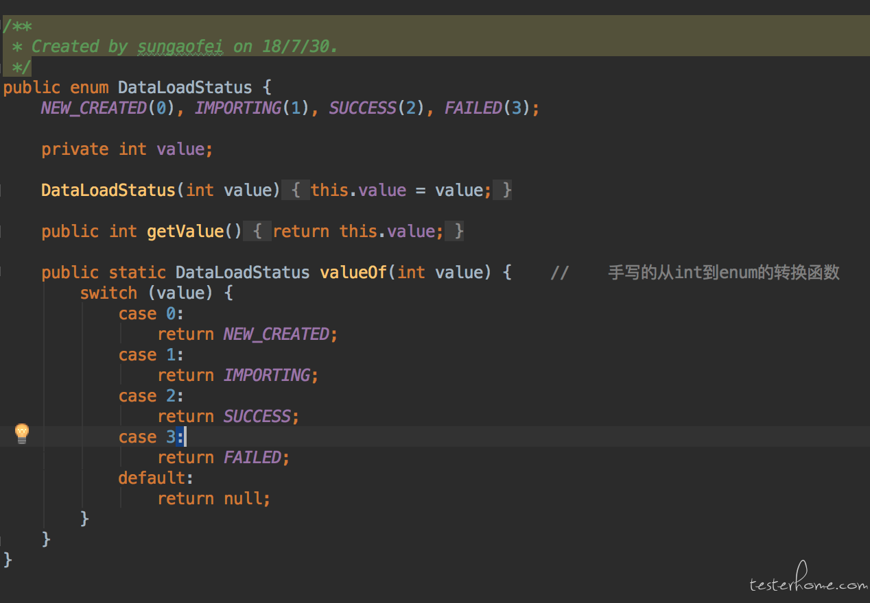Click the getValue method name
This screenshot has height=603, width=870.
click(185, 232)
